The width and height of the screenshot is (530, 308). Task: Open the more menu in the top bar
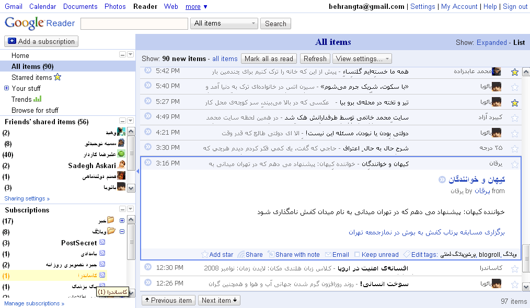[x=193, y=6]
